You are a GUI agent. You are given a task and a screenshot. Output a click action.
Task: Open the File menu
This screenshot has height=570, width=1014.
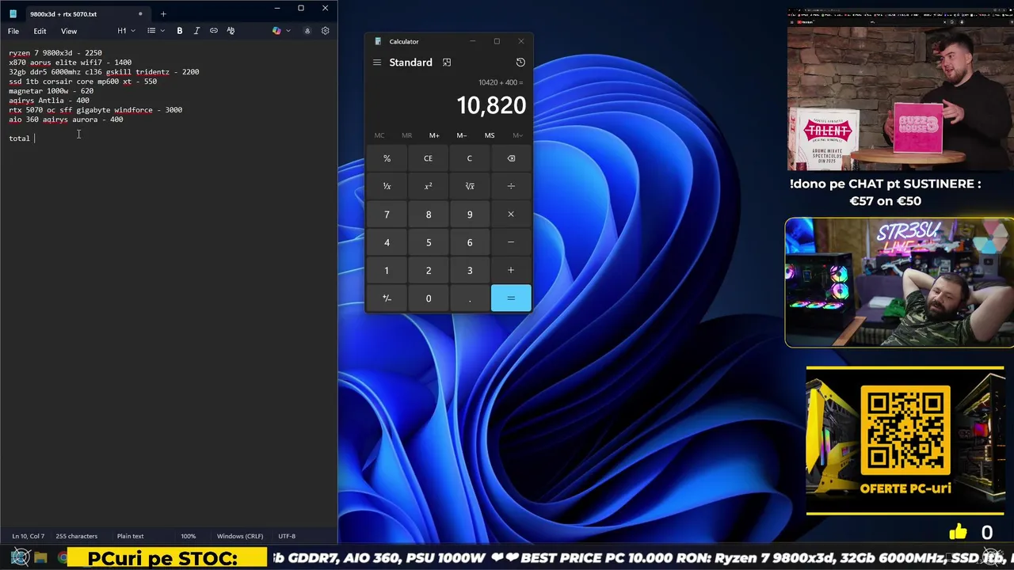13,31
